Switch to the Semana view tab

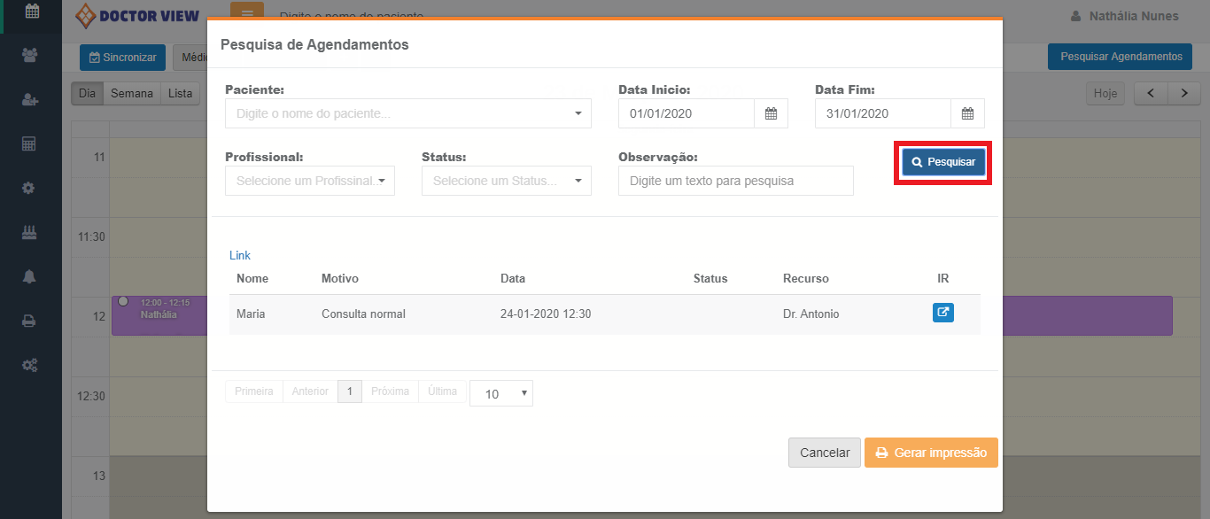pyautogui.click(x=131, y=93)
